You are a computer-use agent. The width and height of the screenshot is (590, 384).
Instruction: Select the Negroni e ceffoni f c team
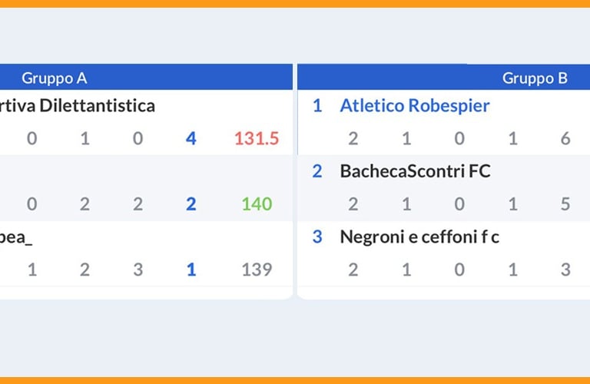(419, 237)
